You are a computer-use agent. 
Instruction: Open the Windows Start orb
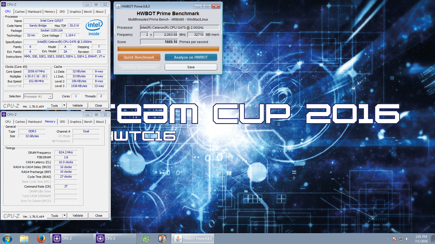pos(7,239)
